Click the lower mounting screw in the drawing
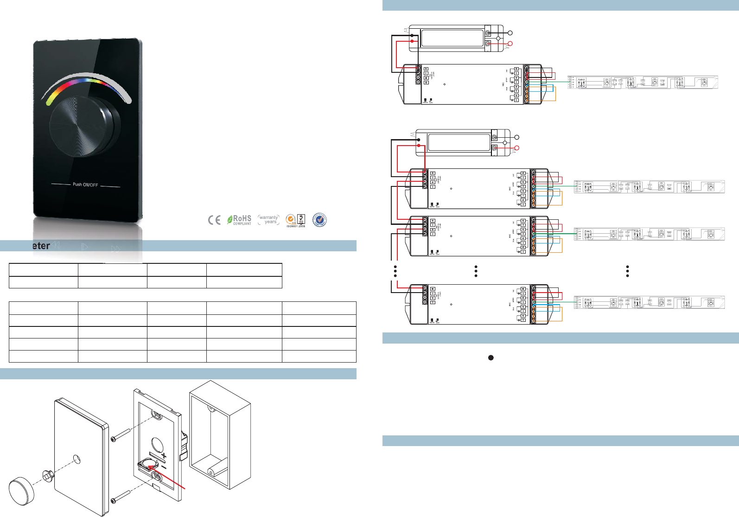The height and width of the screenshot is (517, 739). [121, 497]
